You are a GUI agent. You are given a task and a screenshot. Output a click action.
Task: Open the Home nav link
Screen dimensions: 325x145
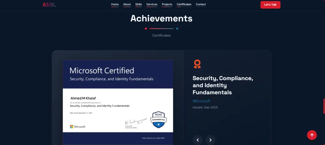115,4
